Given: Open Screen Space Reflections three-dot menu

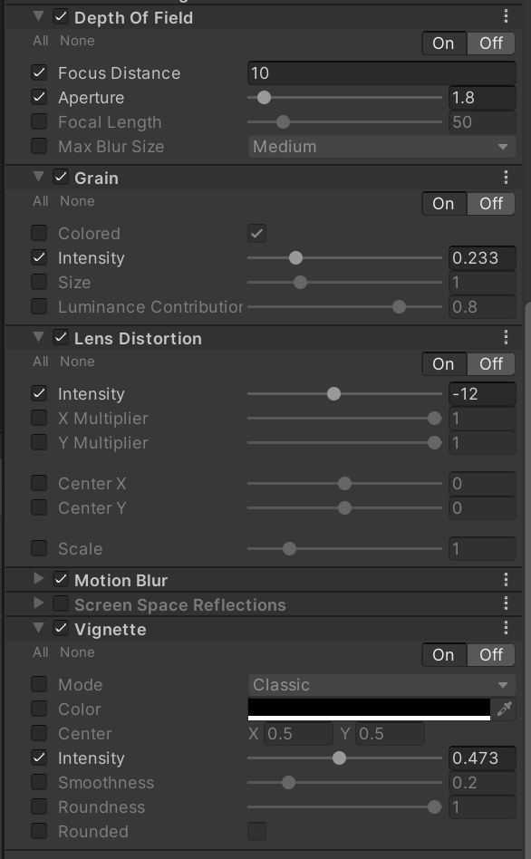Looking at the screenshot, I should pos(506,603).
